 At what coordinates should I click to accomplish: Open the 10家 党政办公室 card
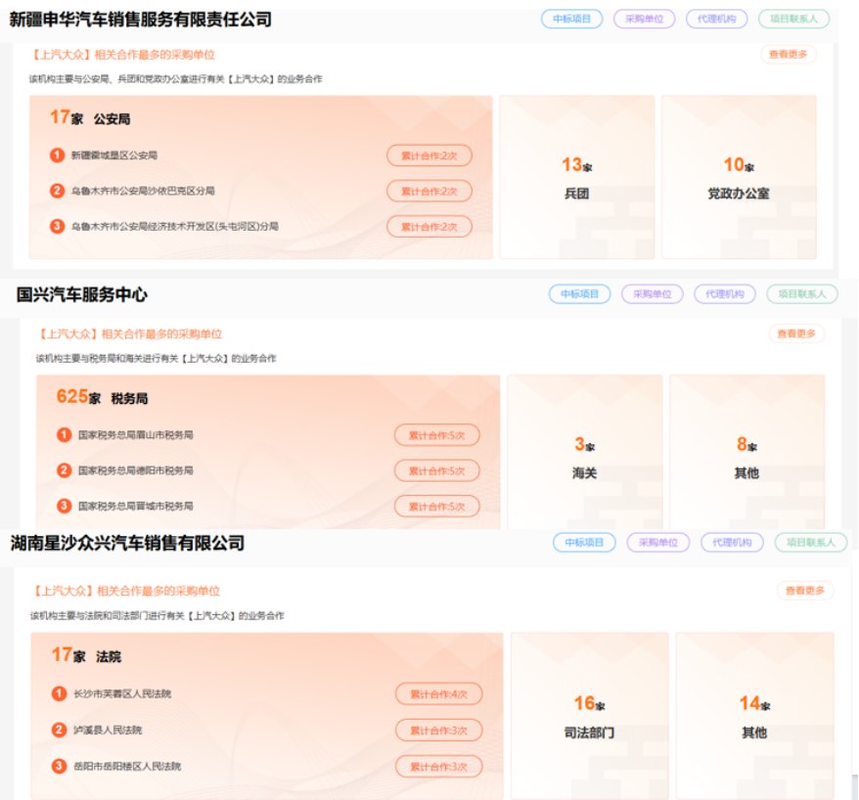[739, 177]
